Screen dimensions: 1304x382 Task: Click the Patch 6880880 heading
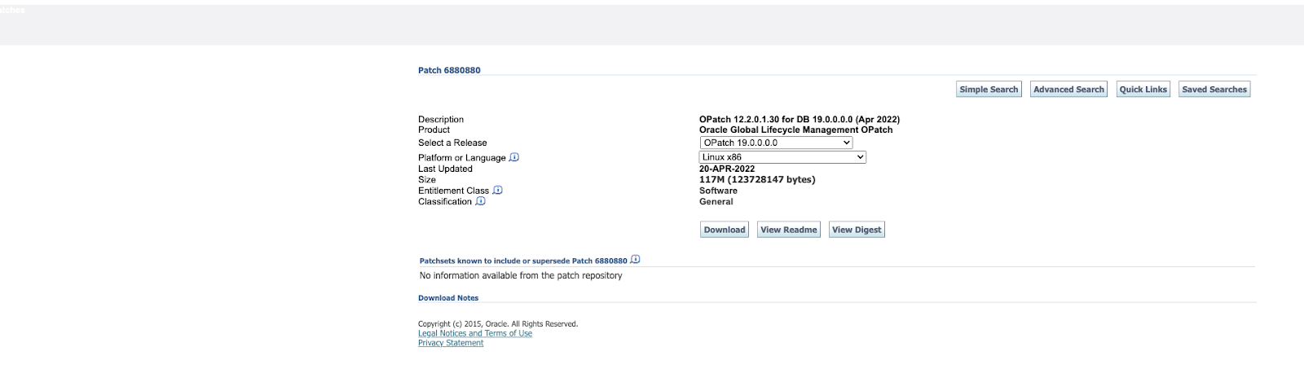tap(449, 70)
